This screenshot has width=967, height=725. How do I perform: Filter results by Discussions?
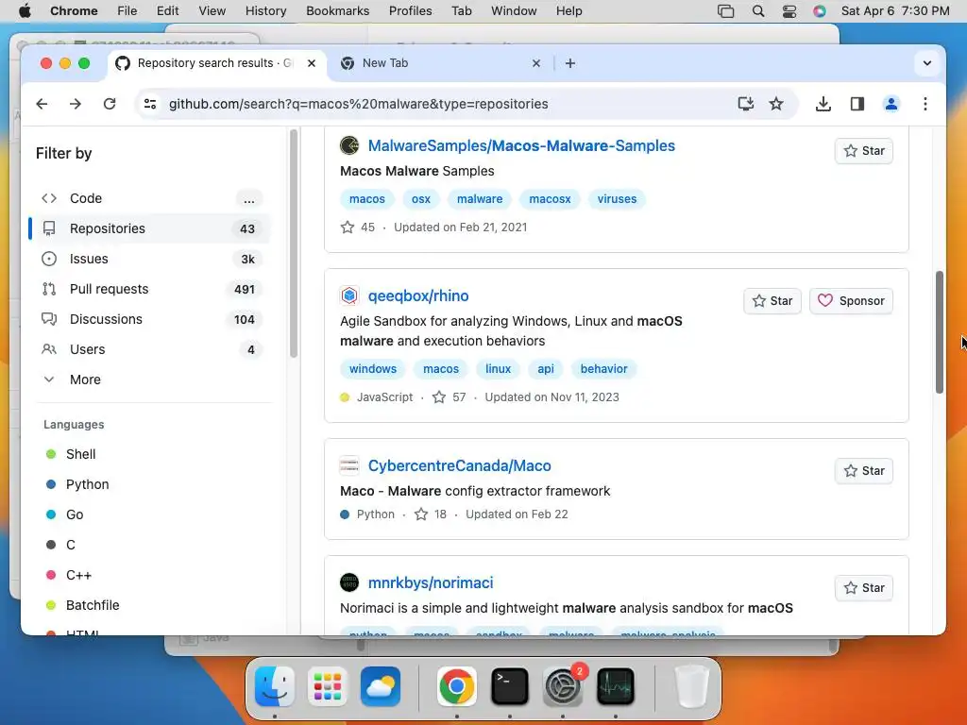click(x=151, y=319)
